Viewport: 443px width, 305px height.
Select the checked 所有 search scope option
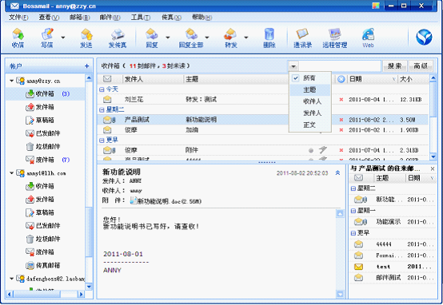click(x=310, y=78)
